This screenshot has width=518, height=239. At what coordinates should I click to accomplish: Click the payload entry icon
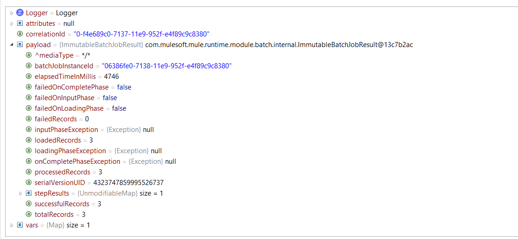(x=20, y=45)
